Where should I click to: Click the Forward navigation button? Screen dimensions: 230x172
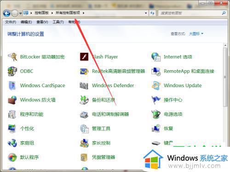pos(15,13)
